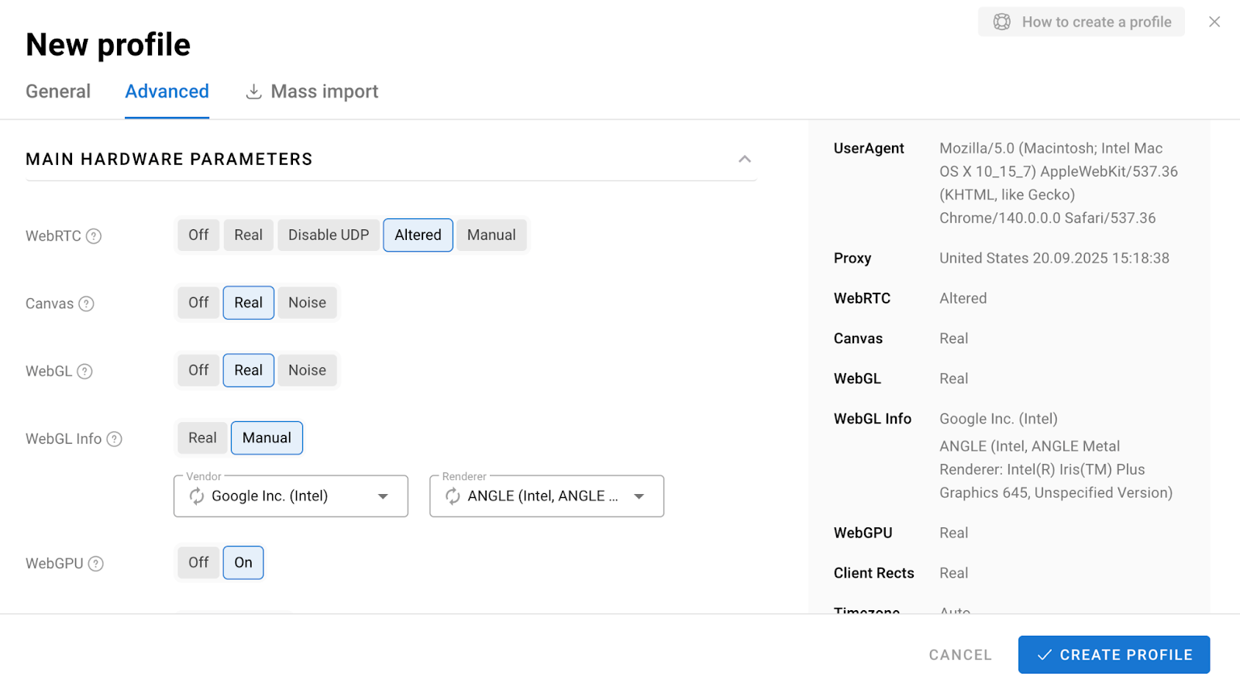Image resolution: width=1240 pixels, height=693 pixels.
Task: Open the Mass import tab
Action: [312, 91]
